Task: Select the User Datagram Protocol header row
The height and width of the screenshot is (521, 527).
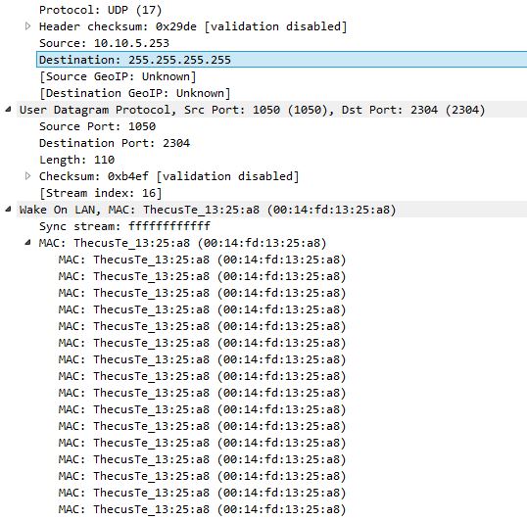Action: (x=271, y=110)
